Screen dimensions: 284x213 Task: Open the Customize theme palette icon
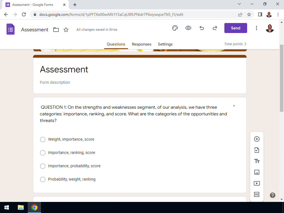tap(175, 28)
